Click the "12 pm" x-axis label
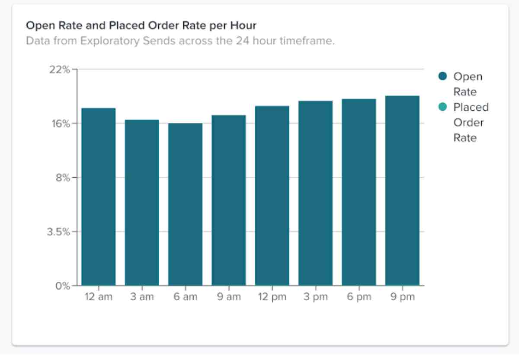This screenshot has width=519, height=356. (272, 297)
